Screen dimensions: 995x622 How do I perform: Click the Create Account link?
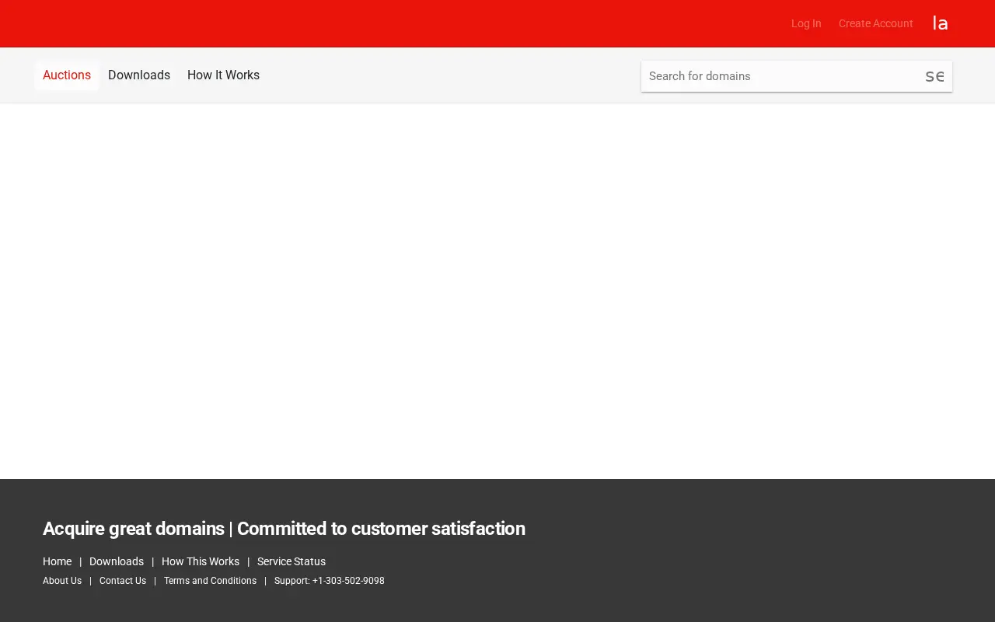click(875, 23)
